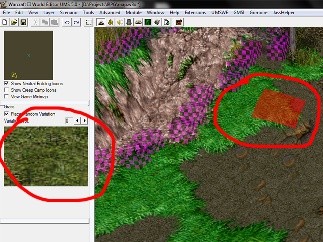Open the Scenario menu
Screen dimensions: 323x242
pyautogui.click(x=69, y=12)
